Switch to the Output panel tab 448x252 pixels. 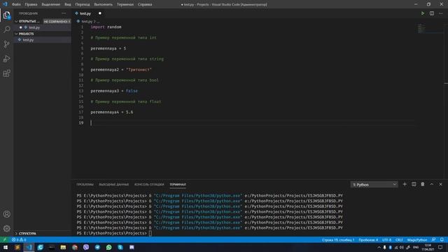point(113,185)
